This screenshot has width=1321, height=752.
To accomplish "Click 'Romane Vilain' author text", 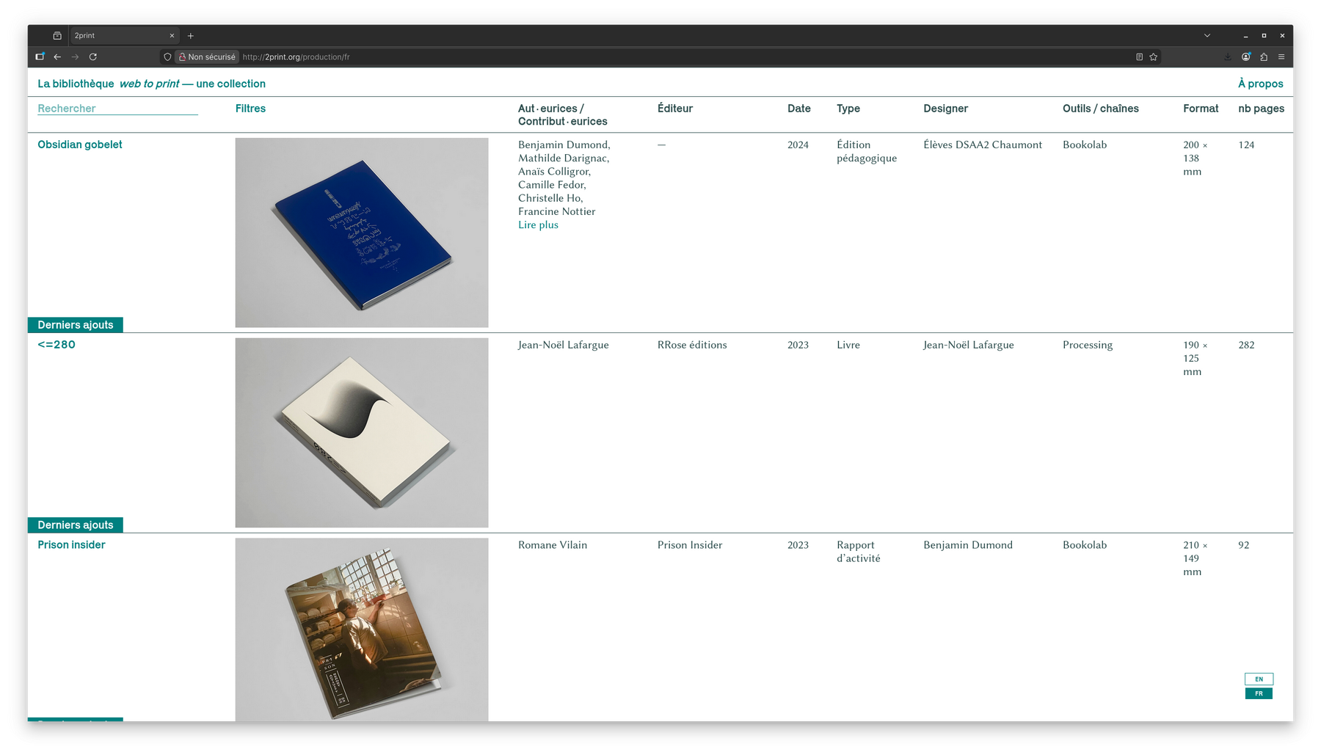I will pyautogui.click(x=553, y=545).
